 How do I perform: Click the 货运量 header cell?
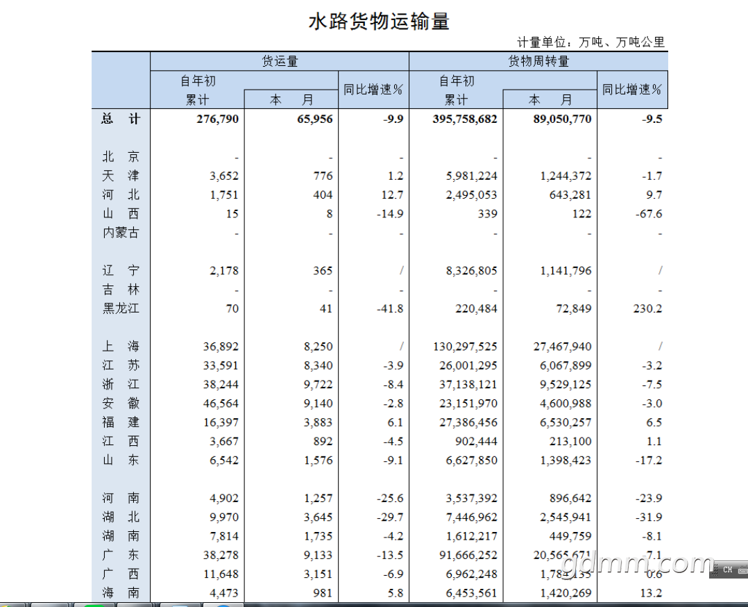click(x=280, y=61)
